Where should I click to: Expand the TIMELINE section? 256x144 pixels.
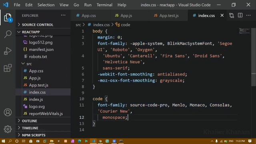click(x=43, y=128)
